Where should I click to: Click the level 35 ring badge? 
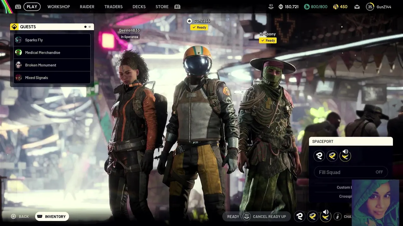click(370, 7)
